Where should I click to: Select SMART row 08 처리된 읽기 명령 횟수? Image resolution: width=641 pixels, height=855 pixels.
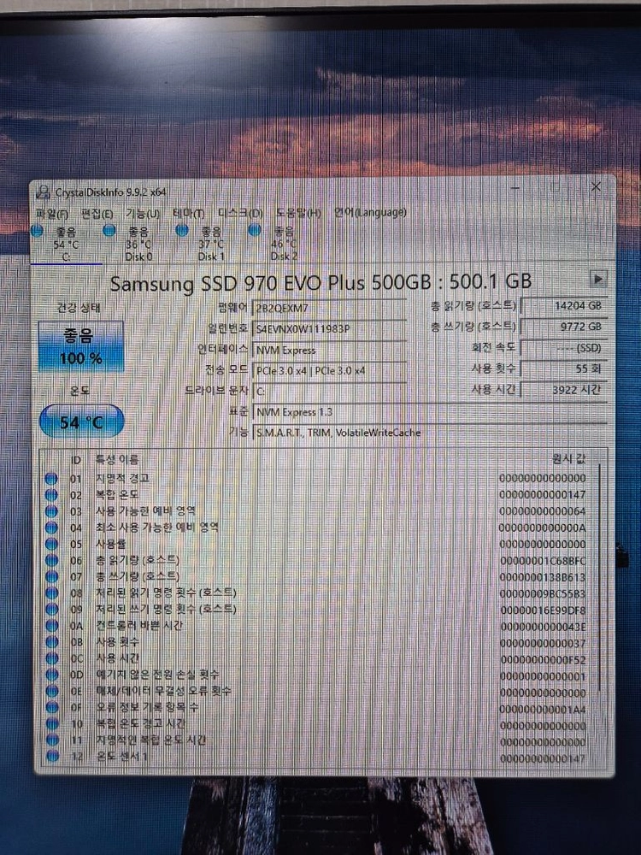pyautogui.click(x=318, y=593)
